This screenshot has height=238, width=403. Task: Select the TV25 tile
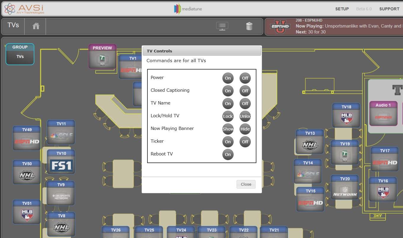(149, 232)
